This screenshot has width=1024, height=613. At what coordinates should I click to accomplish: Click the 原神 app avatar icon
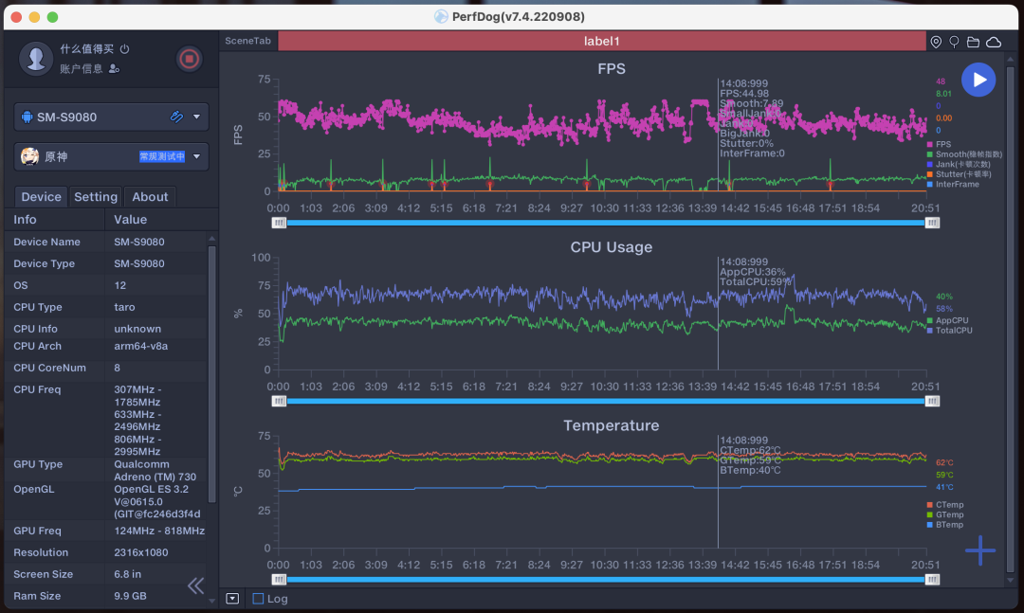coord(30,156)
